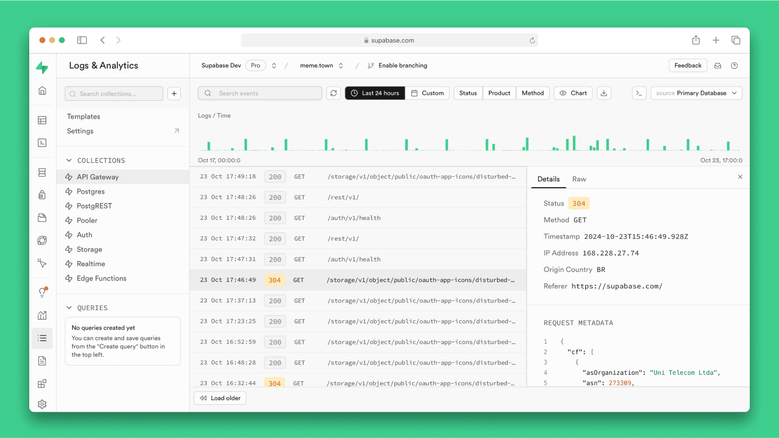Viewport: 779px width, 438px height.
Task: Switch to the Details tab
Action: pos(548,179)
